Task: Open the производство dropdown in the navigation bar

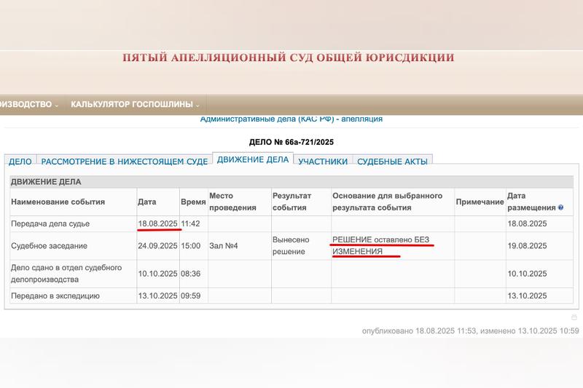Action: click(x=29, y=105)
